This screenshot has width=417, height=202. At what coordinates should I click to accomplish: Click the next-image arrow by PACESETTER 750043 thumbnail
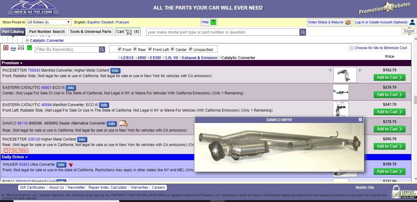pos(360,69)
